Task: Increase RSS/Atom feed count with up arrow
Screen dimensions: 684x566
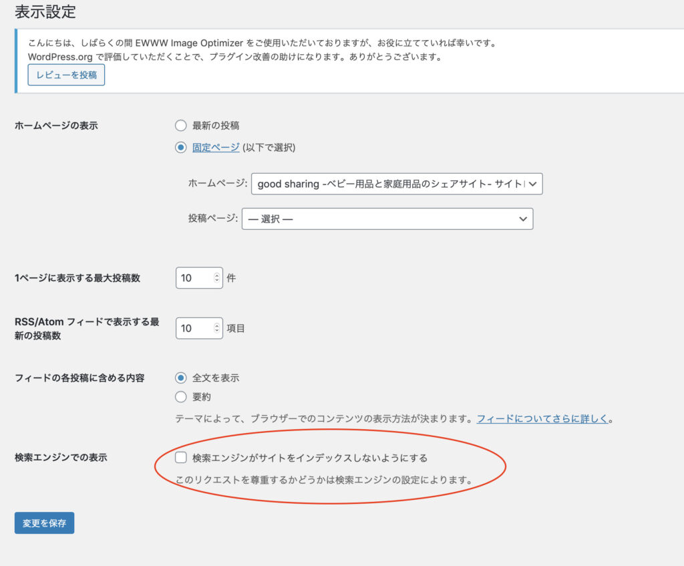Action: (216, 325)
